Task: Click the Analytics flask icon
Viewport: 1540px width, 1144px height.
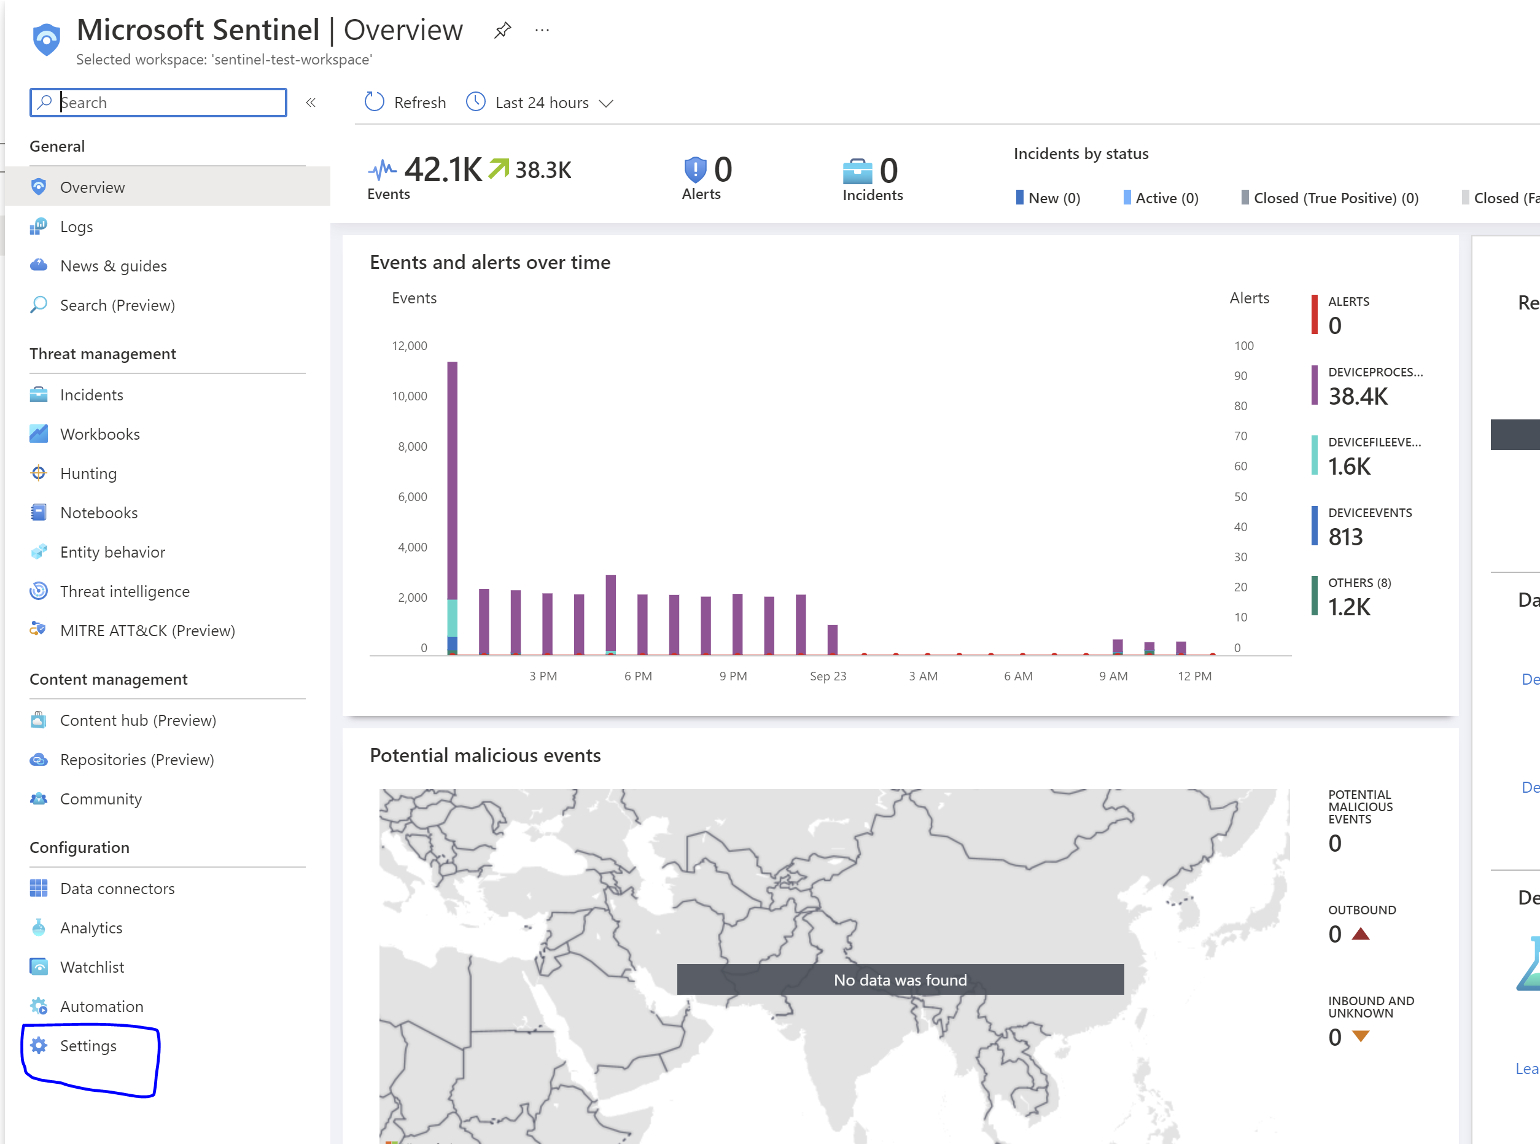Action: [39, 927]
